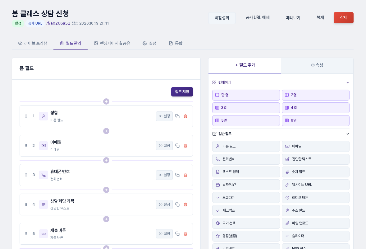Click the 복제 button
This screenshot has width=366, height=249.
click(x=320, y=18)
